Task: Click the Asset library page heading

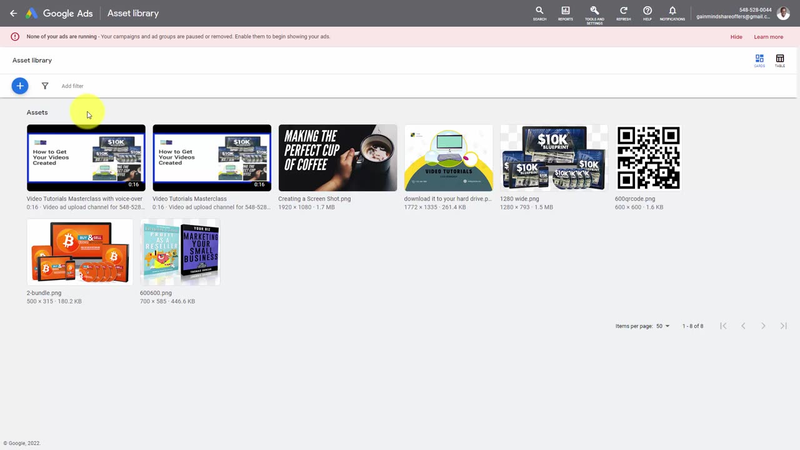Action: click(x=32, y=61)
